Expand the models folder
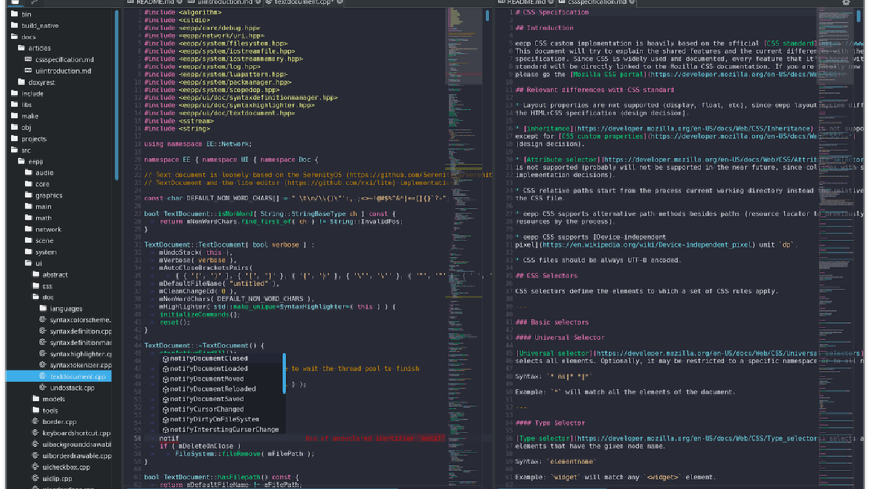Screen dimensions: 870x489 pos(36,399)
